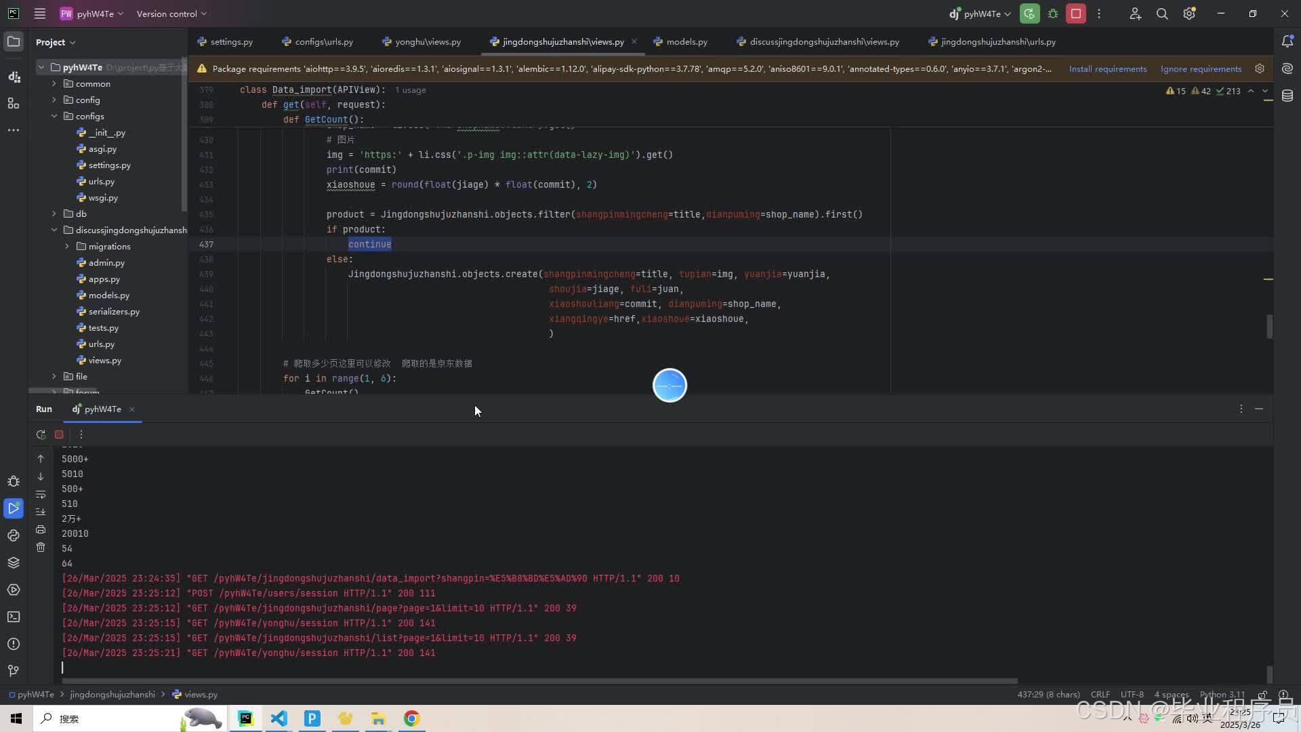1301x732 pixels.
Task: Click the console horizontal scrollbar
Action: point(539,680)
